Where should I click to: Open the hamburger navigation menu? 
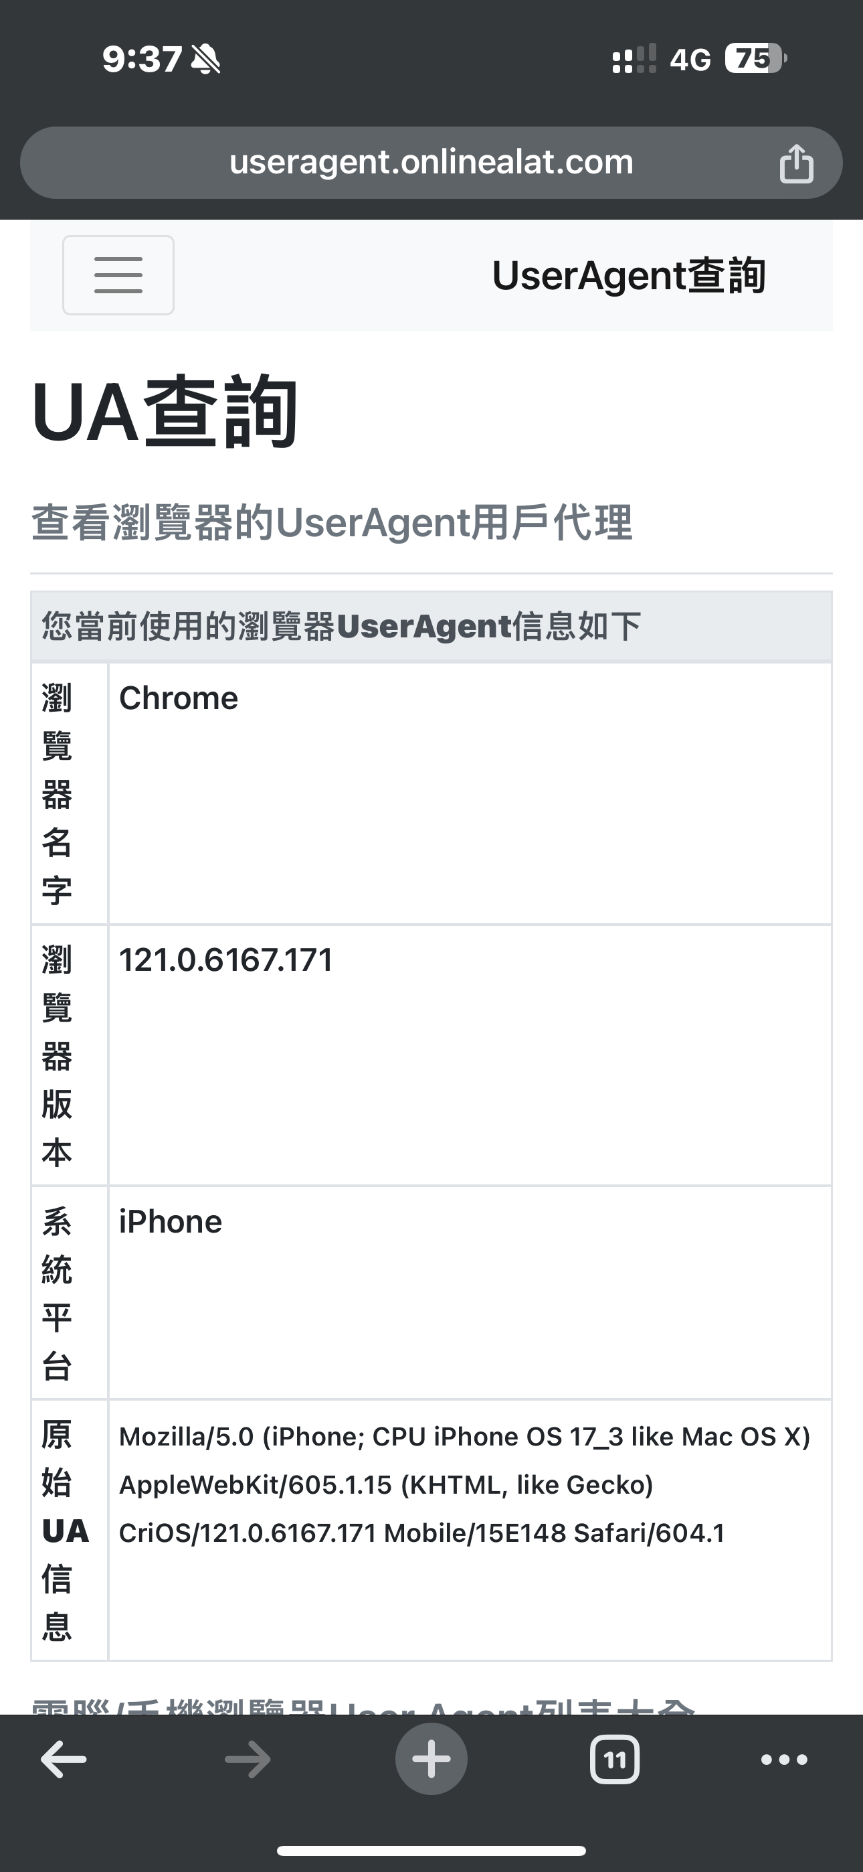[x=118, y=275]
